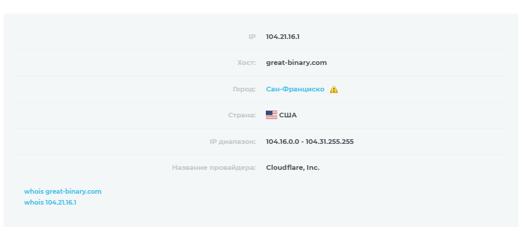Click the word whois before 104.21.16.1

click(x=34, y=203)
